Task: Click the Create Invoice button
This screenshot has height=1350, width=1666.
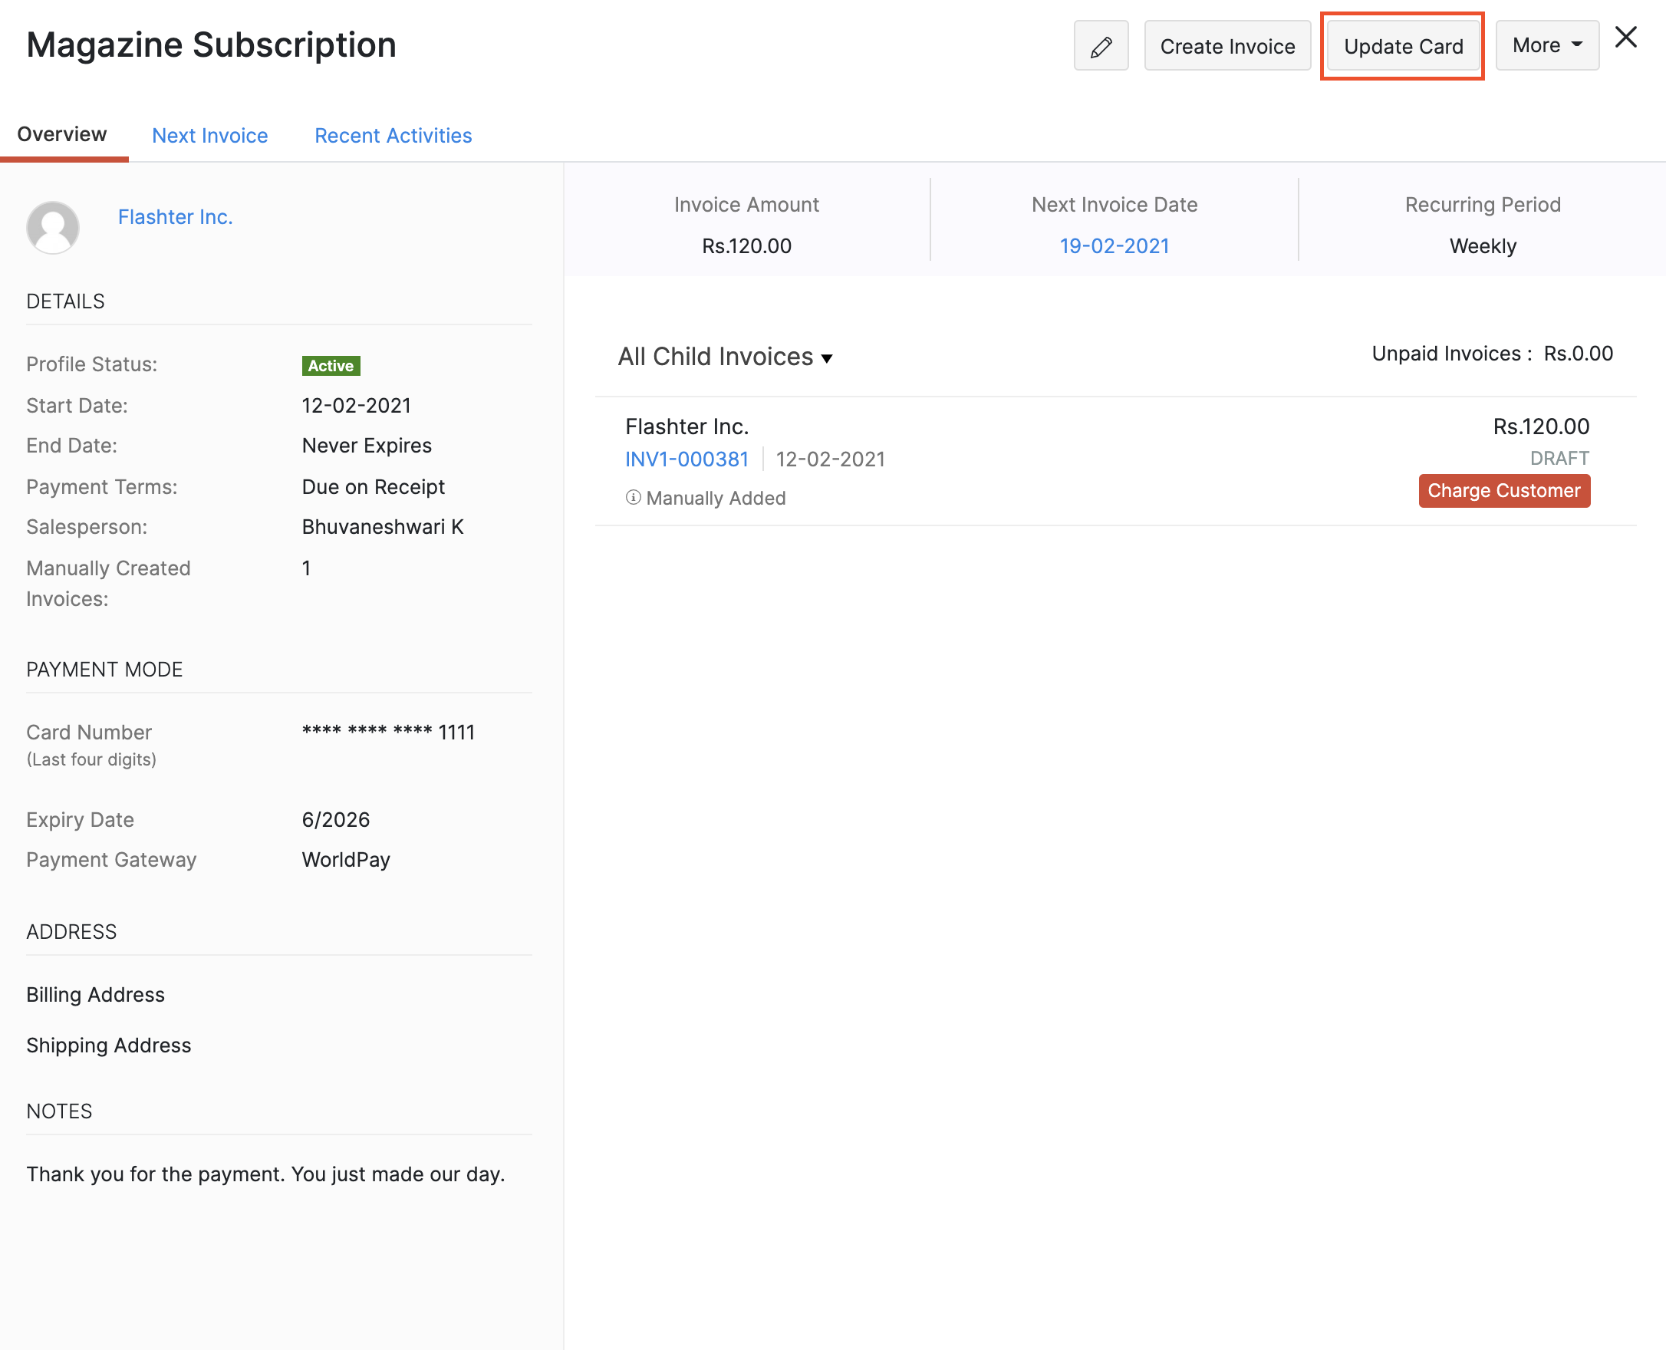Action: pos(1226,47)
